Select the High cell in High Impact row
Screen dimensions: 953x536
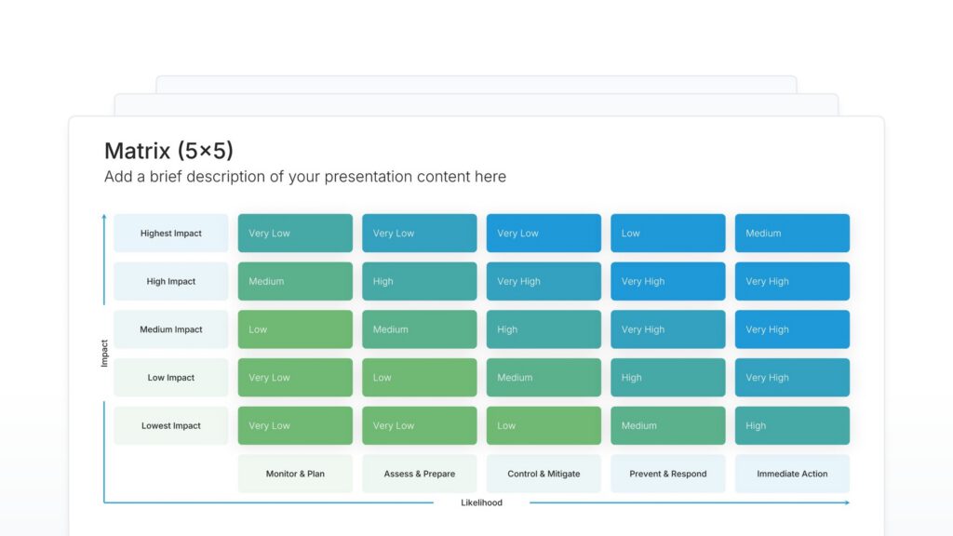420,282
